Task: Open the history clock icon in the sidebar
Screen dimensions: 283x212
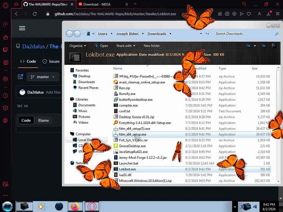Action: pos(6,96)
